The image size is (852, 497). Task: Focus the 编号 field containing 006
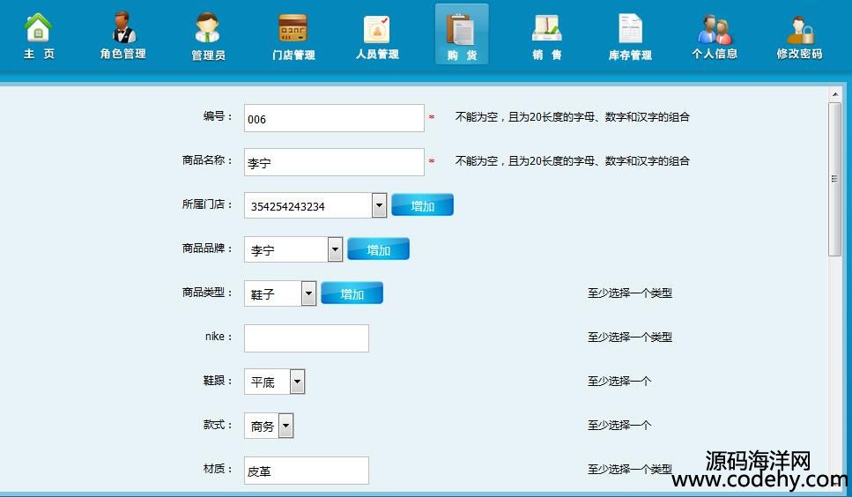pyautogui.click(x=334, y=118)
